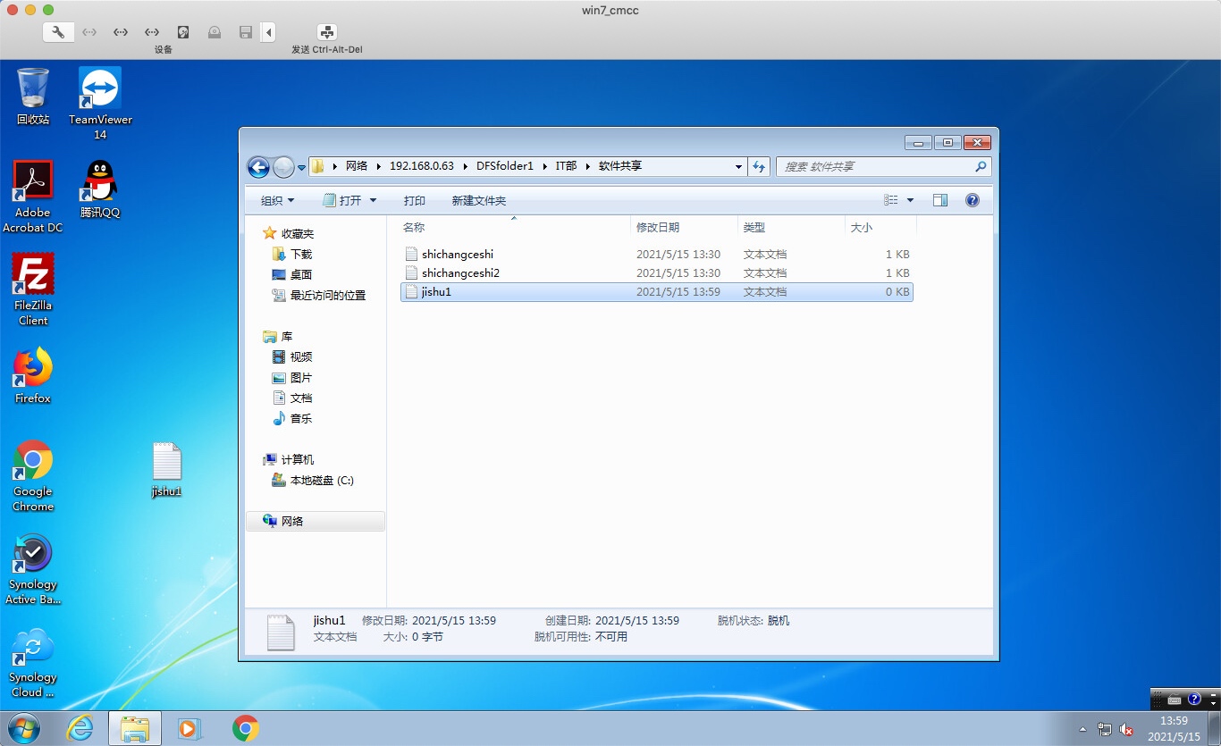Image resolution: width=1221 pixels, height=746 pixels.
Task: Select the jishu1 file on the desktop
Action: click(x=167, y=469)
